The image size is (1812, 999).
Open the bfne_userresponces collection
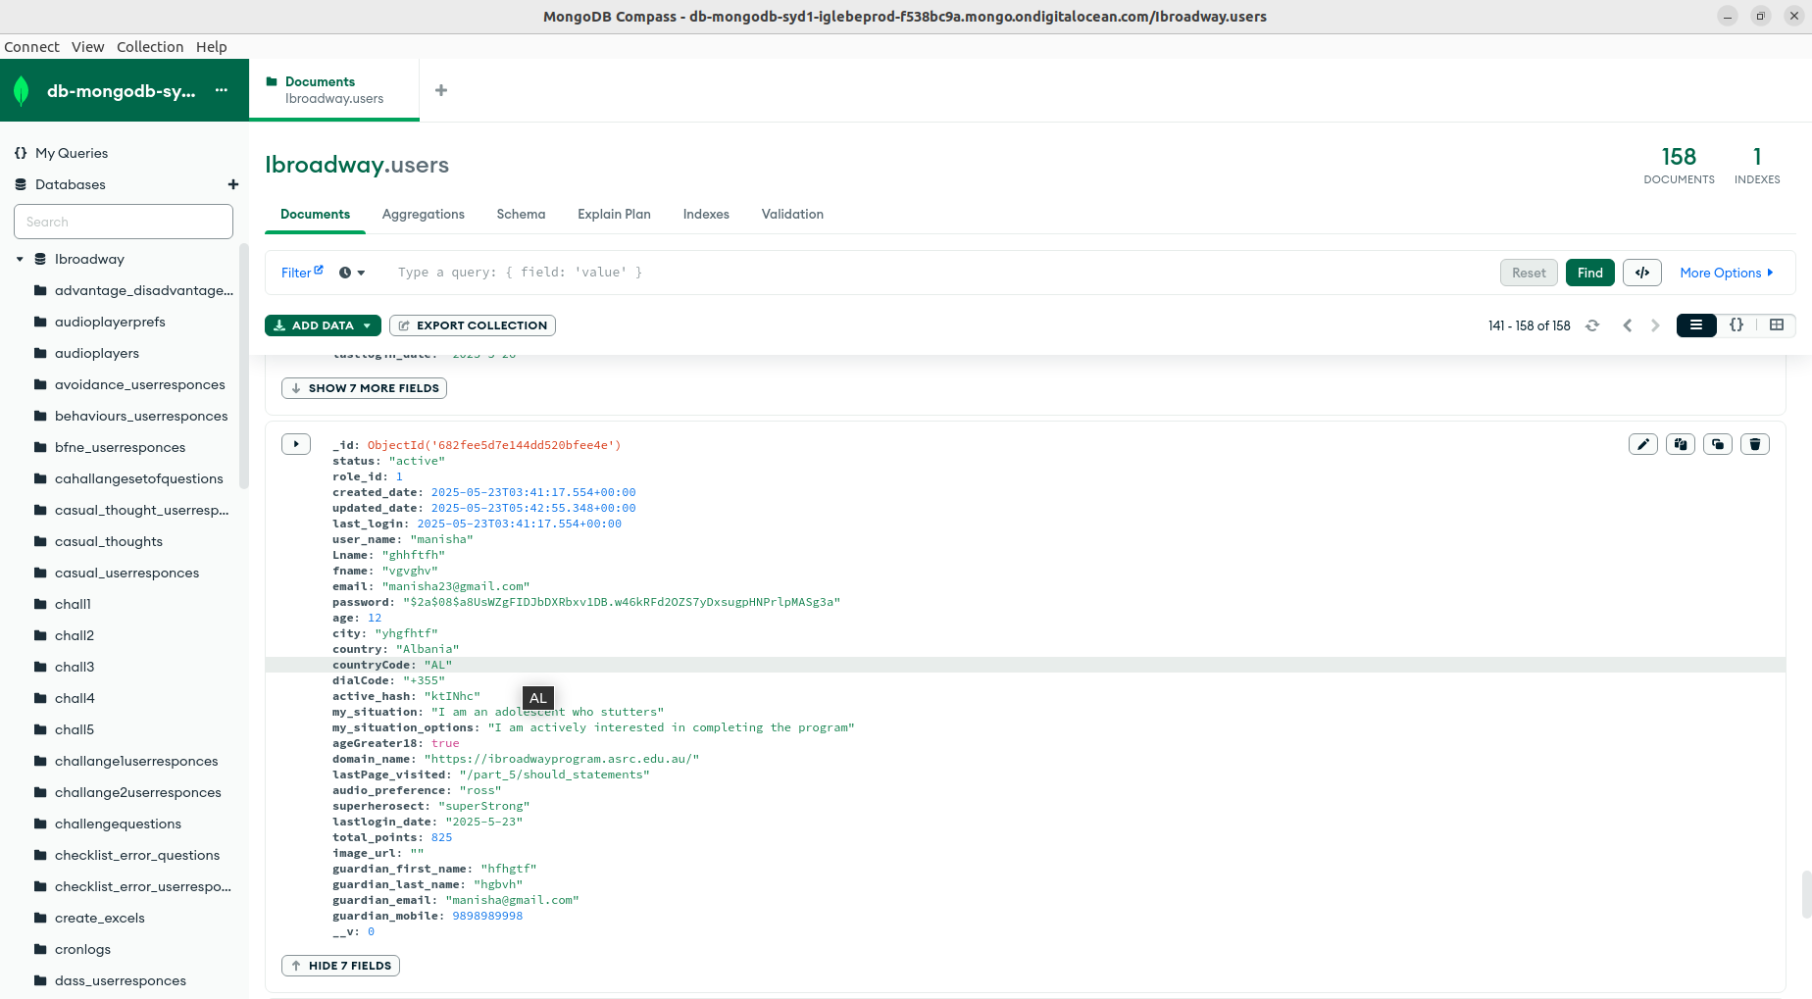(120, 447)
